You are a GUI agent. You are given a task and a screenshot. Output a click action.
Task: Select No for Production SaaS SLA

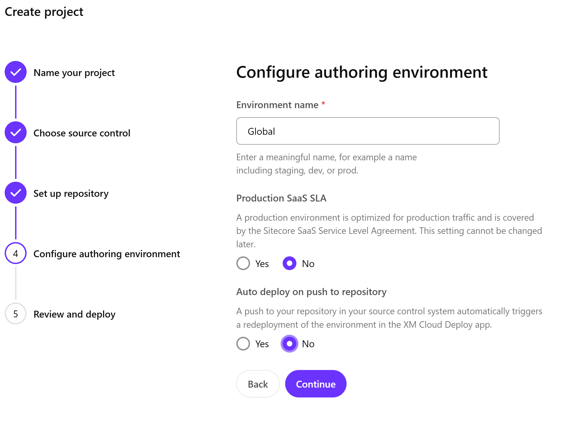(289, 263)
